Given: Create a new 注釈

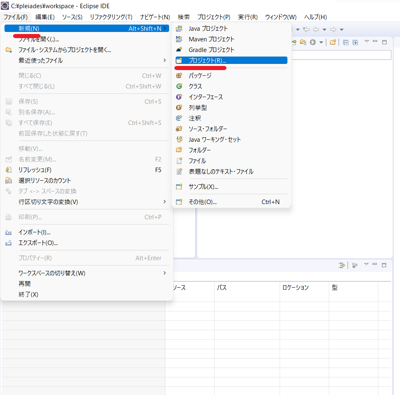Looking at the screenshot, I should tap(231, 118).
